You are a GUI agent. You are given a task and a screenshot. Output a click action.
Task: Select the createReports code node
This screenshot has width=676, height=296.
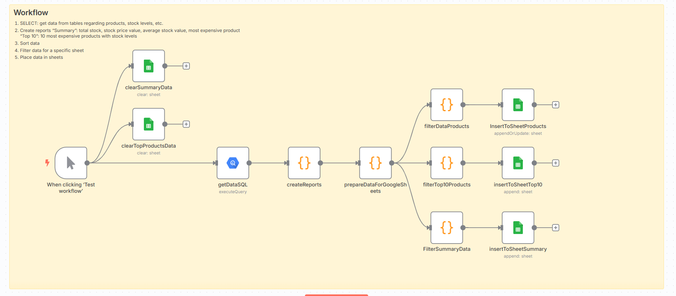pos(304,163)
